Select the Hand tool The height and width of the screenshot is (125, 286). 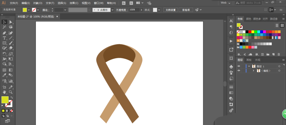tap(4, 92)
